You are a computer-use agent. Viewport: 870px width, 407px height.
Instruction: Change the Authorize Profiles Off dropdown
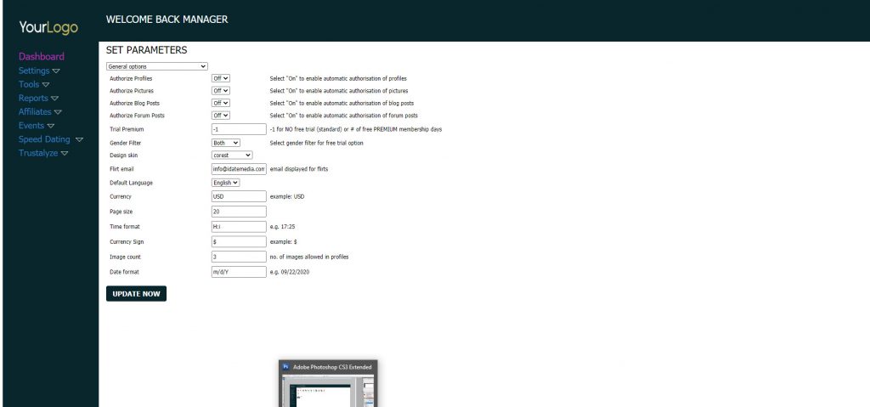click(221, 79)
